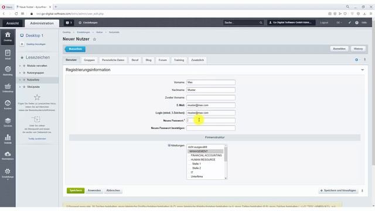
Task: Open the Persönliche Daten tab
Action: click(113, 60)
